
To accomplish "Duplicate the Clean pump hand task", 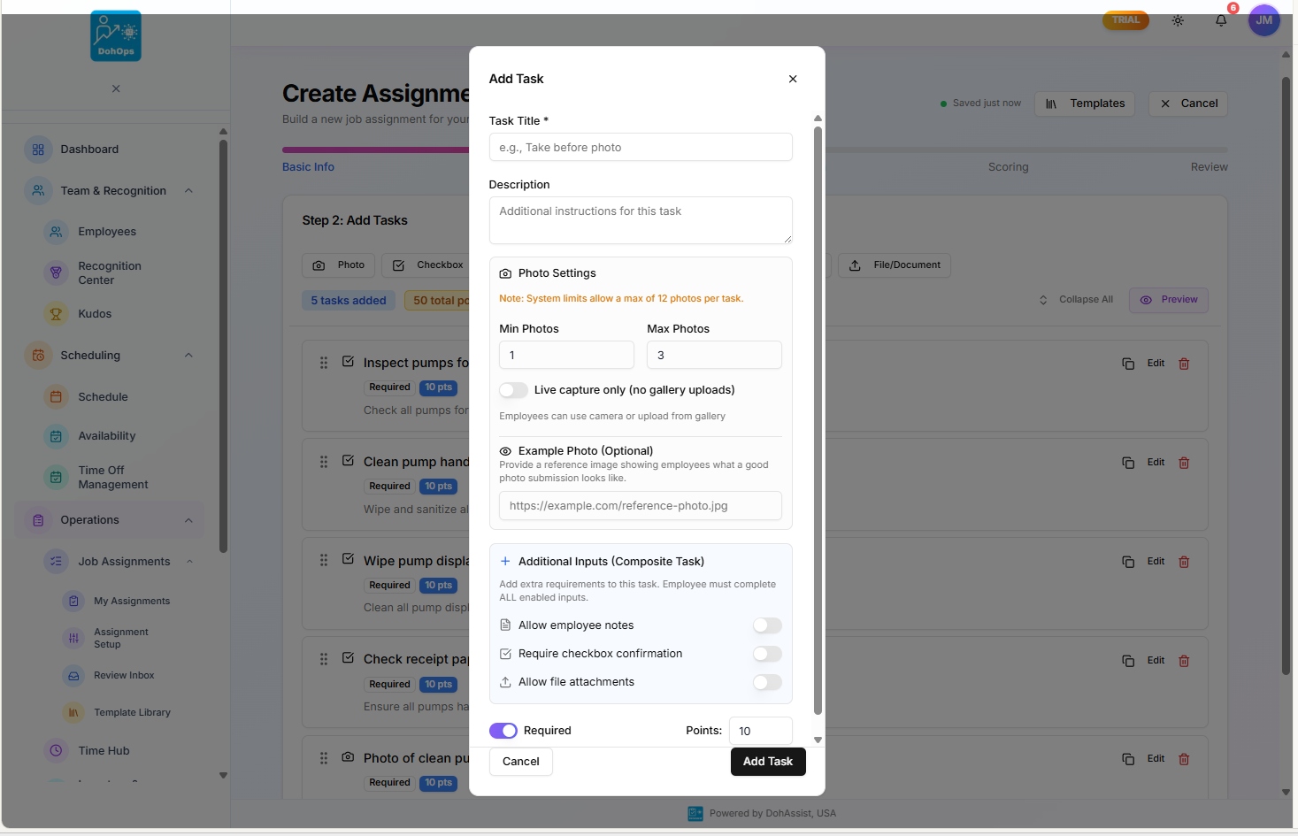I will (x=1127, y=462).
